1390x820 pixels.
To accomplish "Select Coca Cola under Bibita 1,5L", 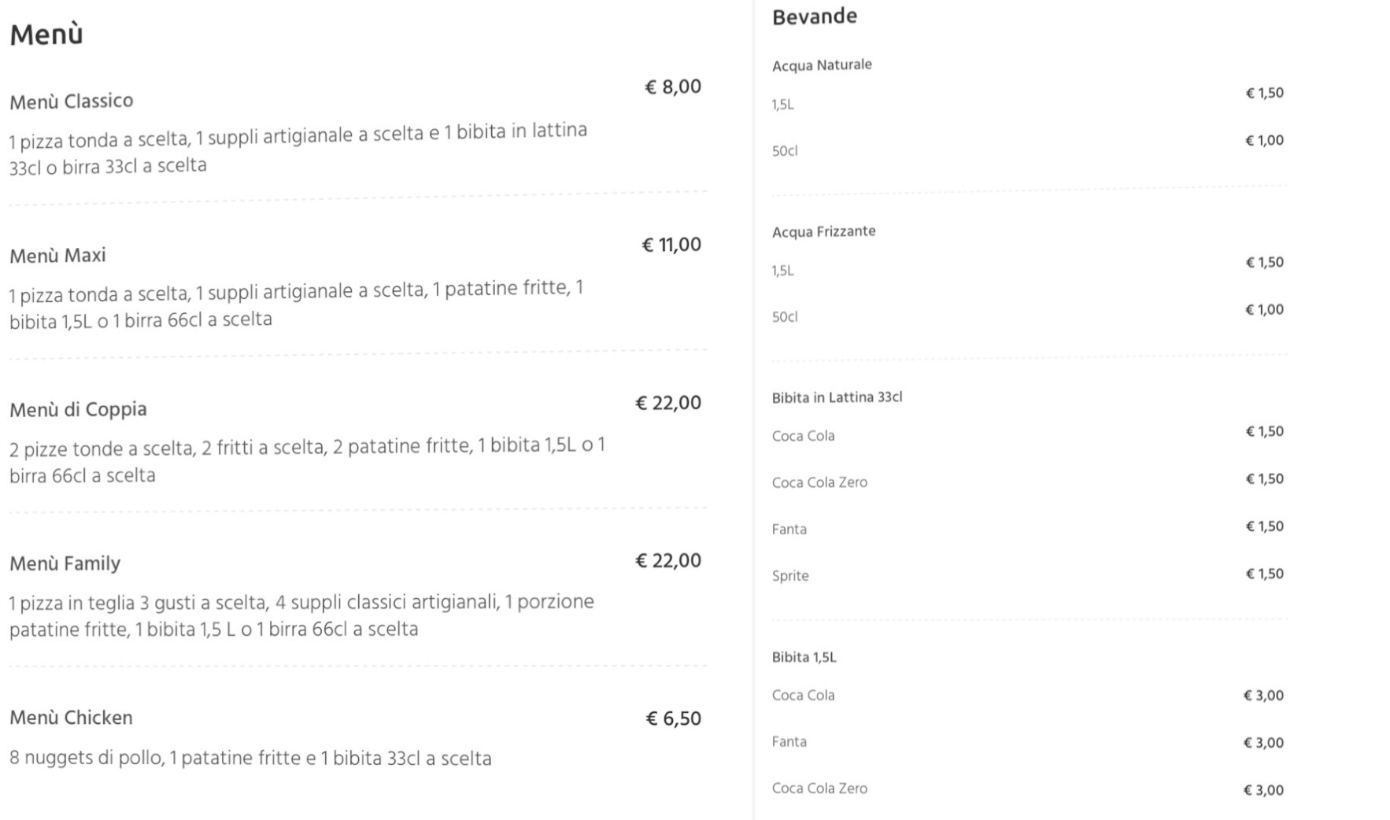I will 803,696.
